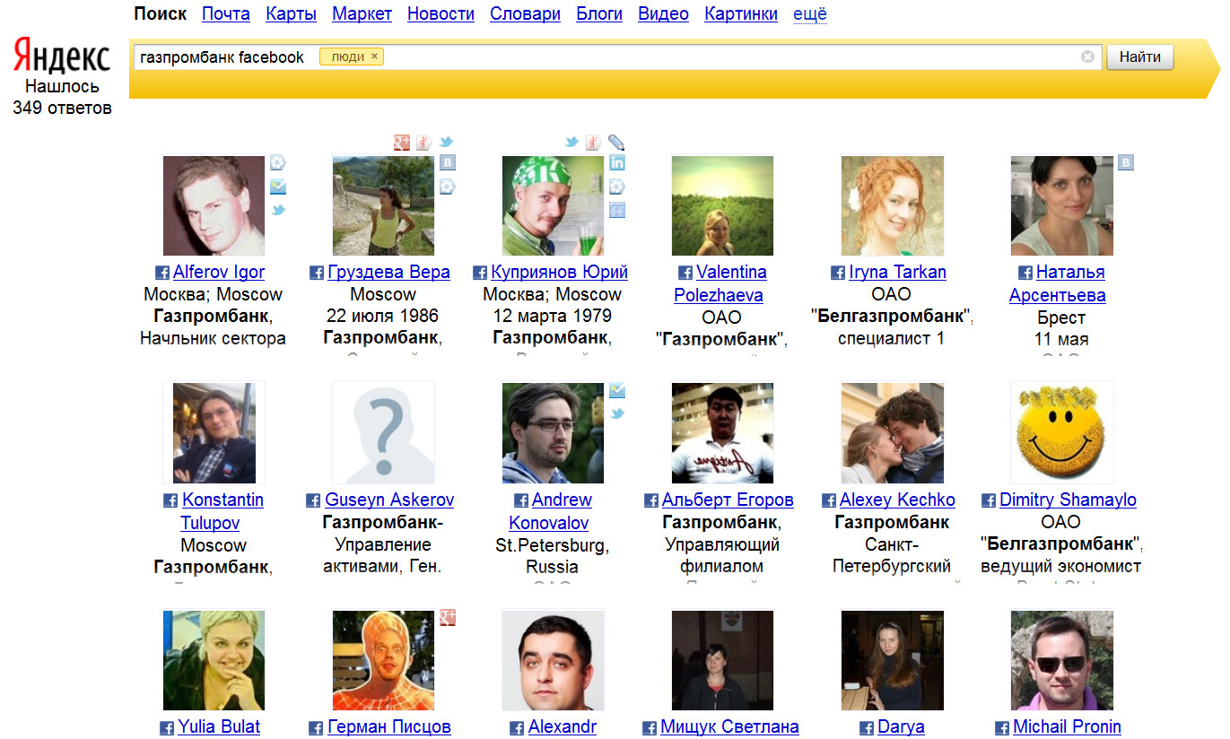Screen dimensions: 1230x739
Task: Open Герман Писцов's Google+ icon
Action: point(447,617)
